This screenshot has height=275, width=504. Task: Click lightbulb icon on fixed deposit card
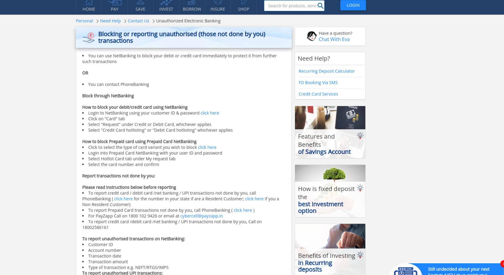[x=360, y=188]
